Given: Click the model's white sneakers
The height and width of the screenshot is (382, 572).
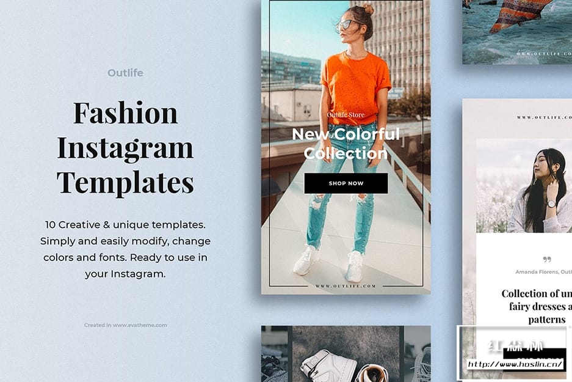Looking at the screenshot, I should tap(328, 262).
